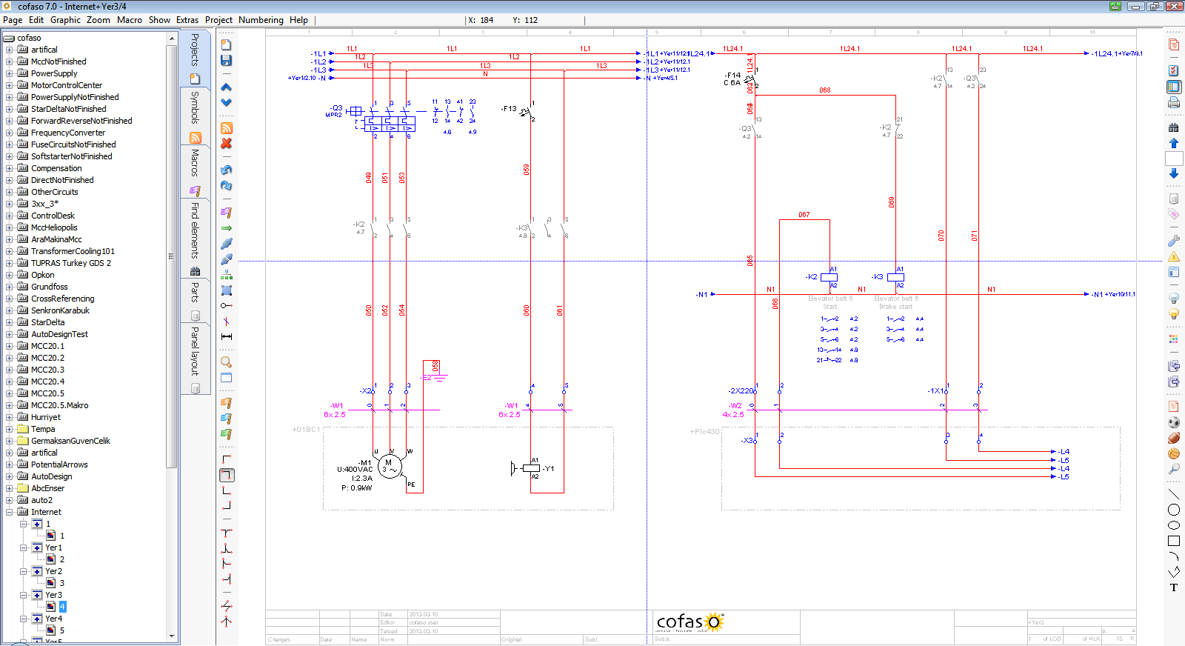
Task: Open the Graphic menu
Action: click(65, 20)
